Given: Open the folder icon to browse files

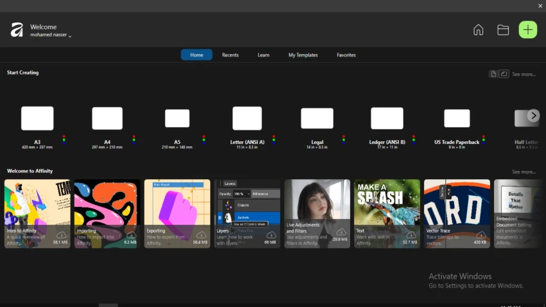Looking at the screenshot, I should (x=503, y=30).
